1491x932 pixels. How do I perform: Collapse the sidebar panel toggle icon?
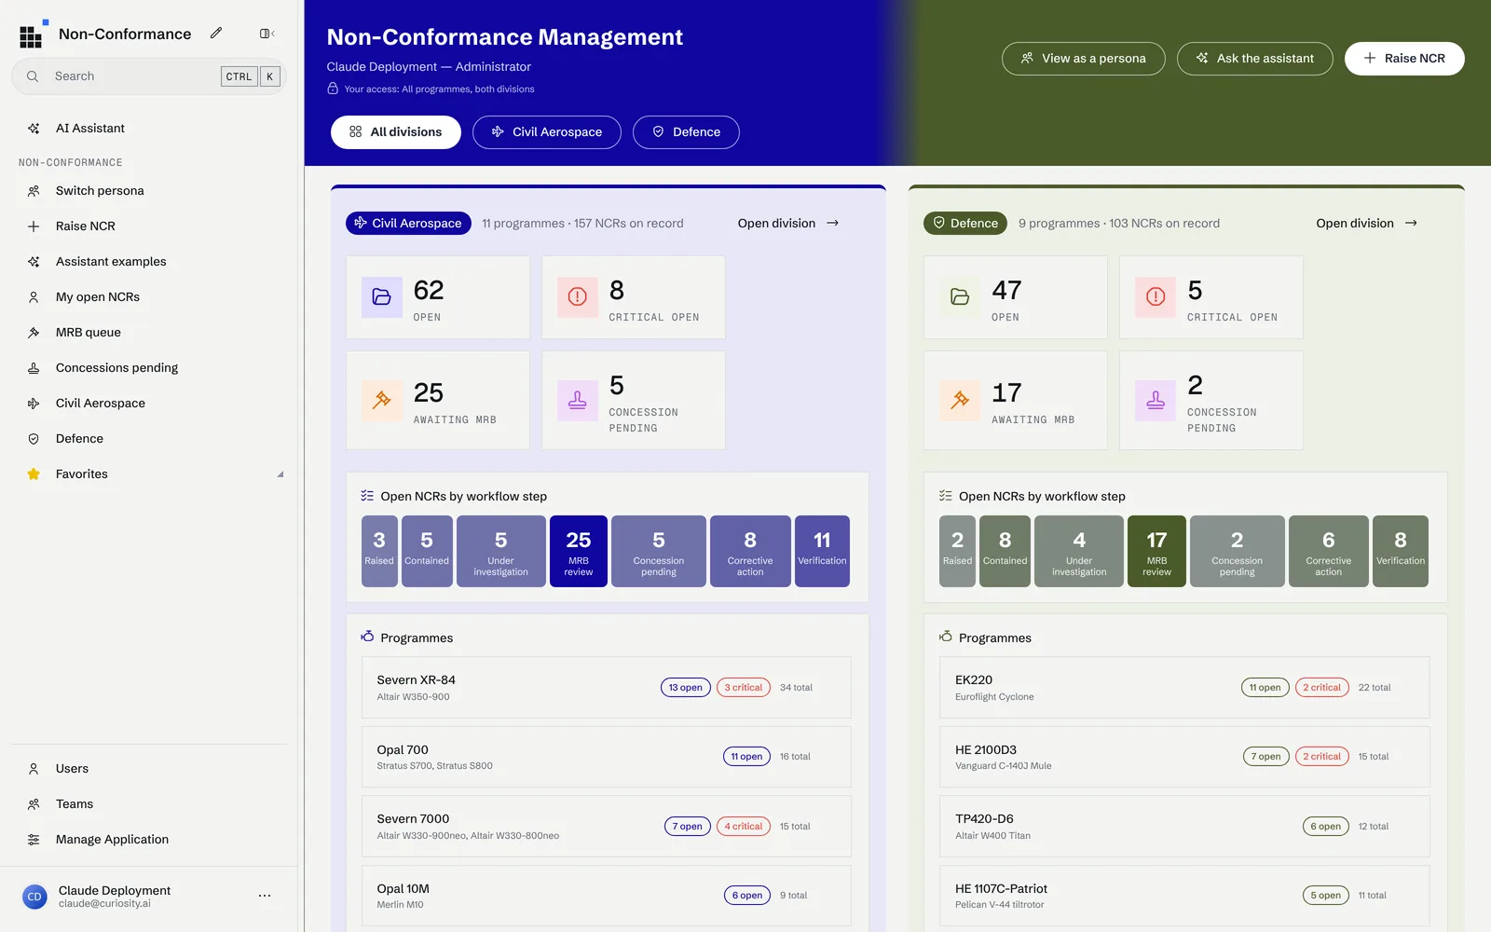[x=267, y=34]
